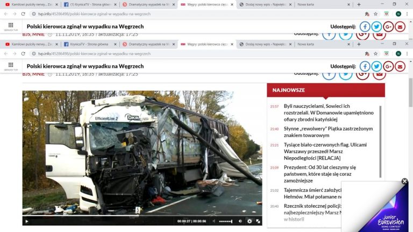Switch to 'Nowa karta' tab in topmost tab strip
This screenshot has width=413, height=232.
click(305, 4)
